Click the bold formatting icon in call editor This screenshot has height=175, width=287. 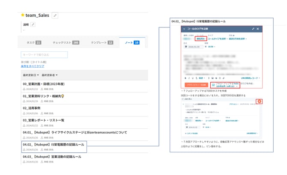point(185,78)
